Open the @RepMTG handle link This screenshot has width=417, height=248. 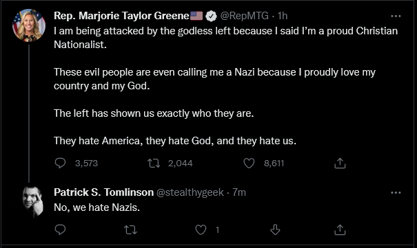tap(245, 16)
